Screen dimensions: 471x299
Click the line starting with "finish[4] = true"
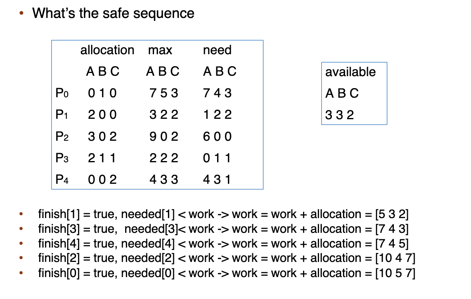223,244
